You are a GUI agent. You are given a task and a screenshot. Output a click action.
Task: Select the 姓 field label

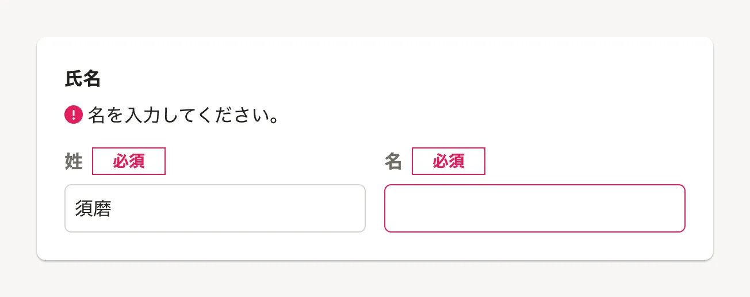click(x=74, y=162)
